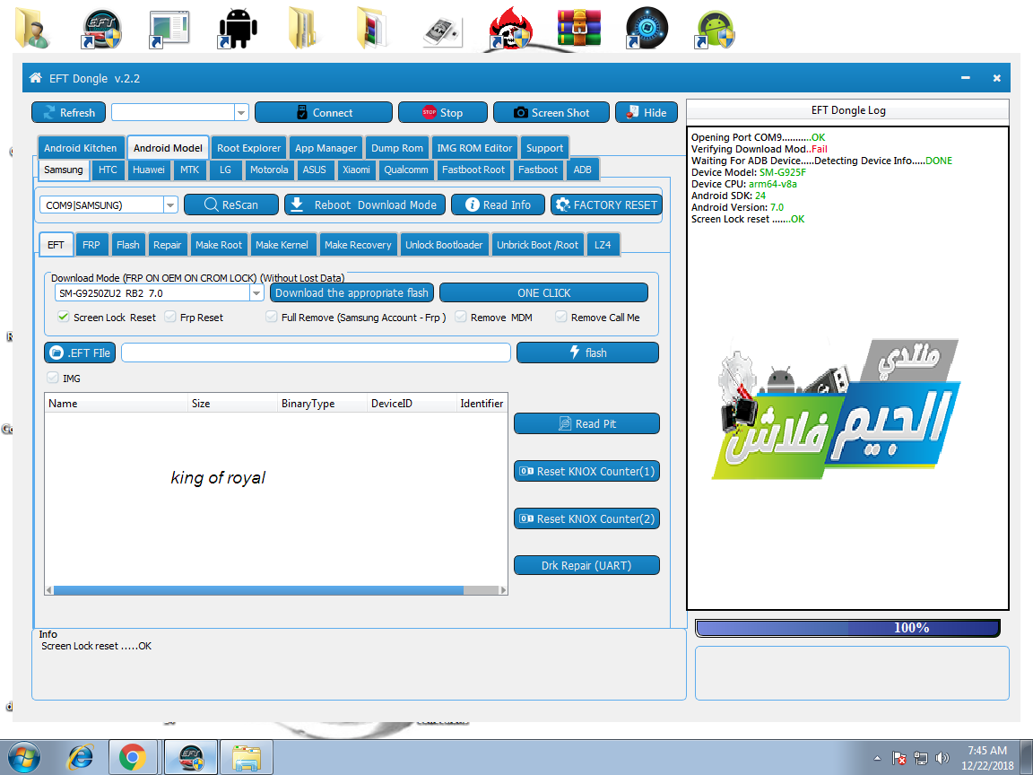Click Reset KNOX Counter(2)

pyautogui.click(x=586, y=518)
